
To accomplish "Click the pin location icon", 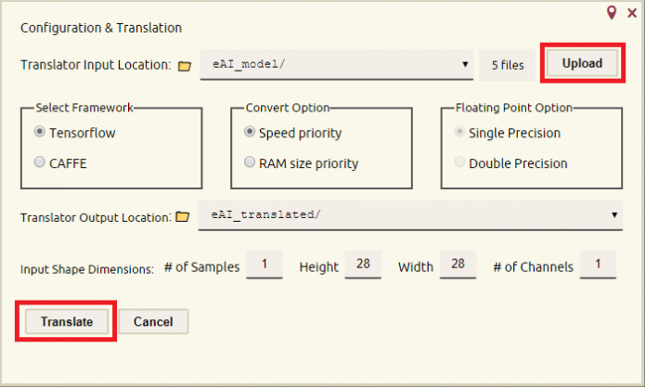I will (x=612, y=12).
